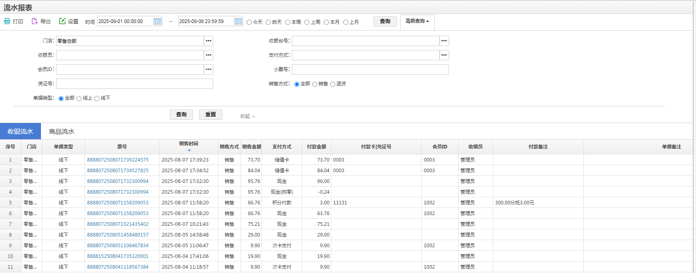This screenshot has width=696, height=273.
Task: Click 收起 to collapse the filter form
Action: tap(247, 116)
